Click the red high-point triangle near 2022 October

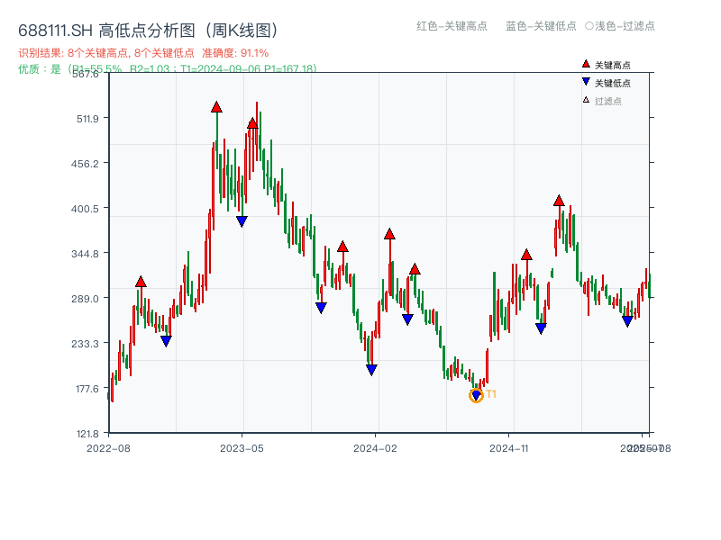(141, 280)
